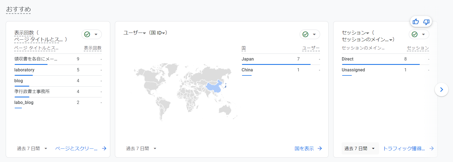Click 国 column header
The width and height of the screenshot is (453, 162).
coord(244,48)
